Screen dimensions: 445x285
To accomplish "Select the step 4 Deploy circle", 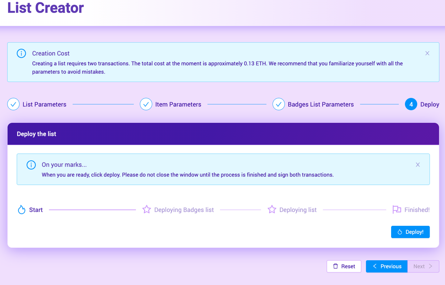I will click(x=411, y=104).
